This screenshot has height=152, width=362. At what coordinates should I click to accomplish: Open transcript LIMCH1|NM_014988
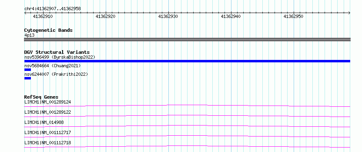coord(44,122)
